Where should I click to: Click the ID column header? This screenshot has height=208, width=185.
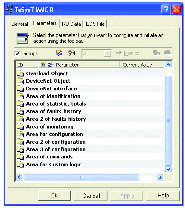click(27, 65)
